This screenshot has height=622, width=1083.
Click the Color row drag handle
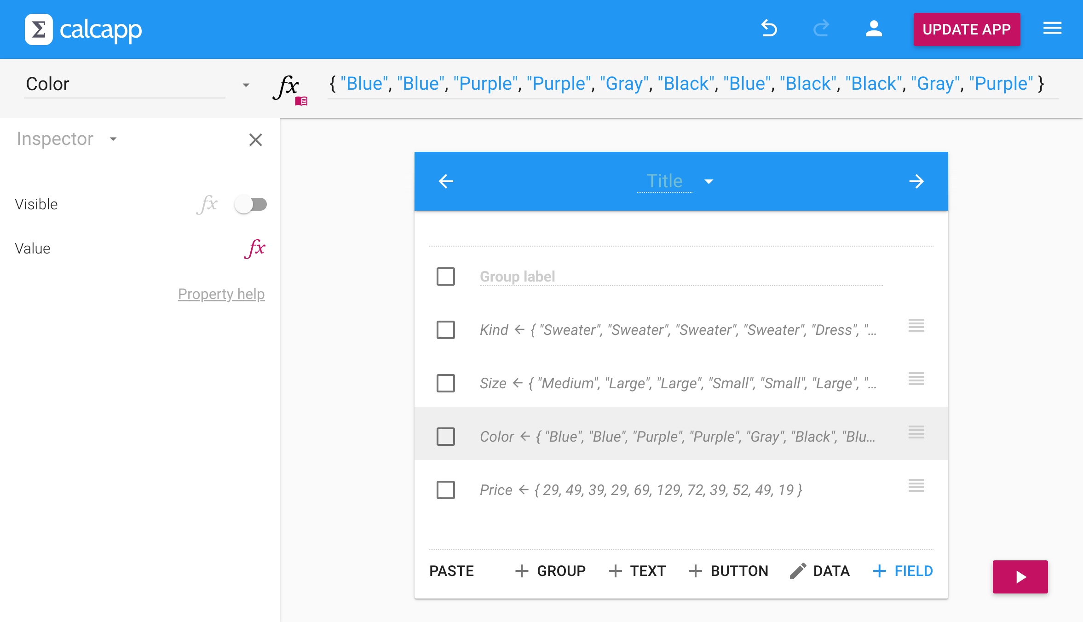click(x=916, y=432)
